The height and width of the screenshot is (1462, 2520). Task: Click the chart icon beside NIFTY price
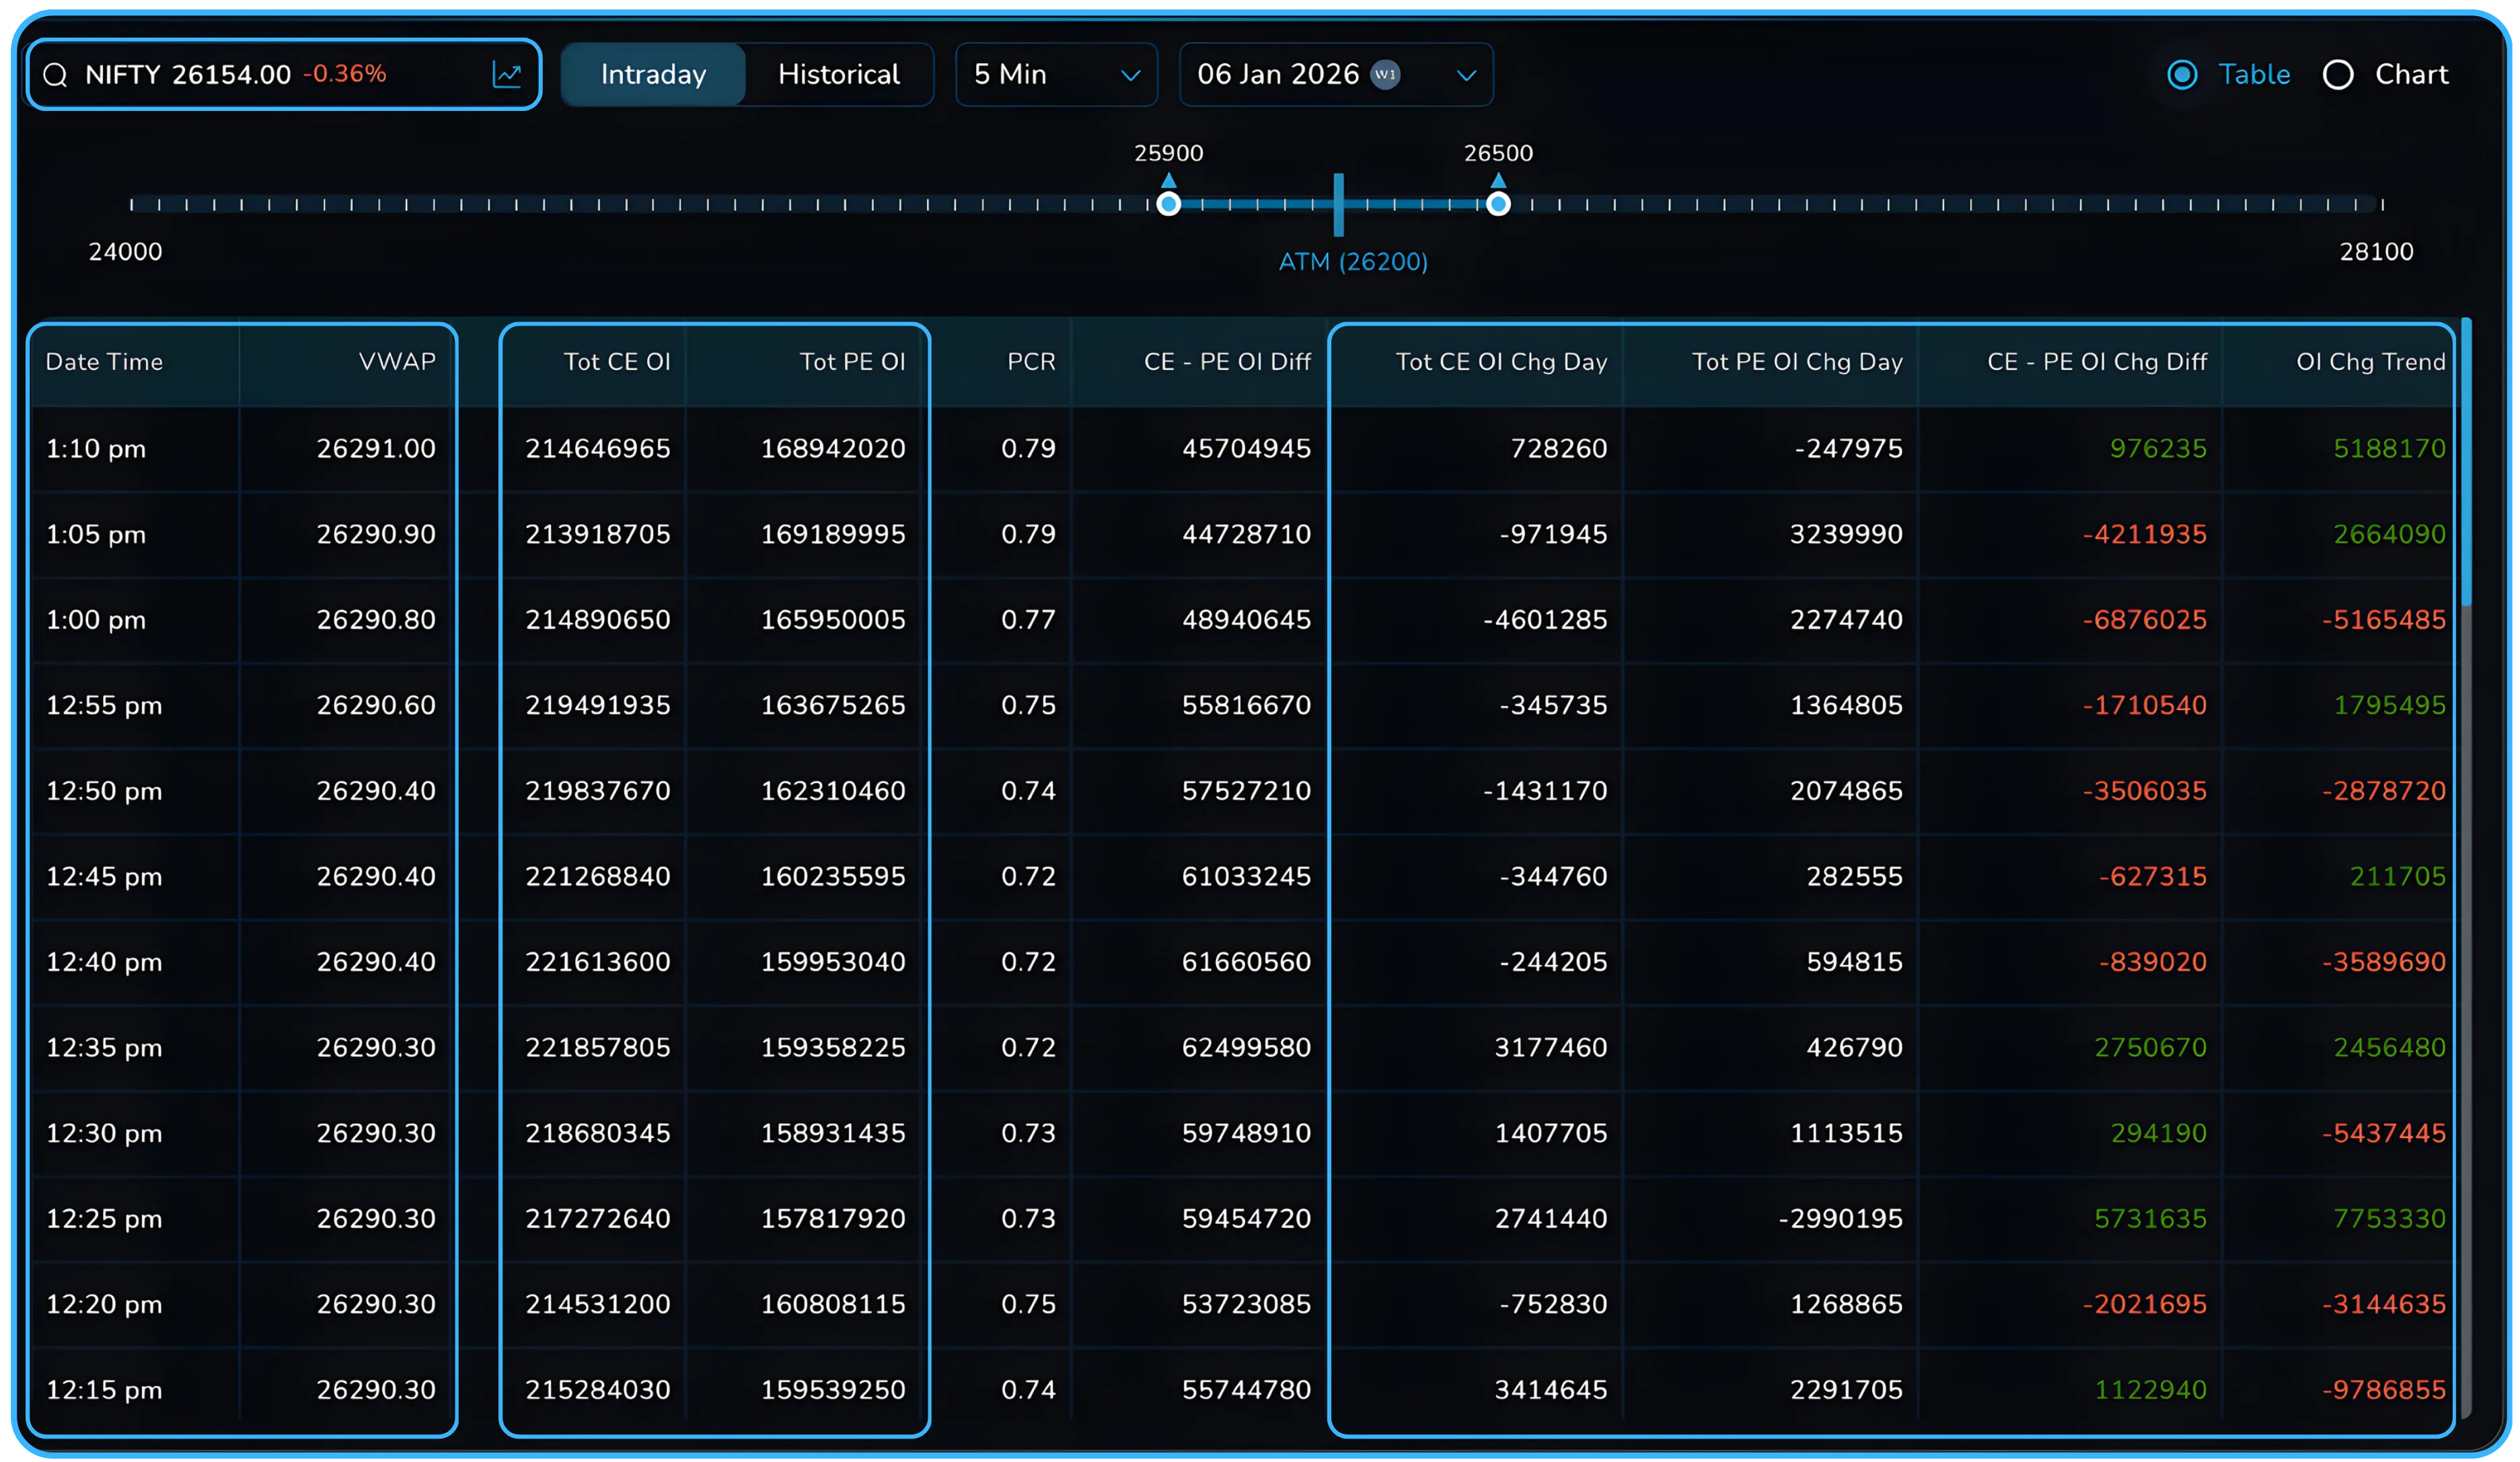507,74
